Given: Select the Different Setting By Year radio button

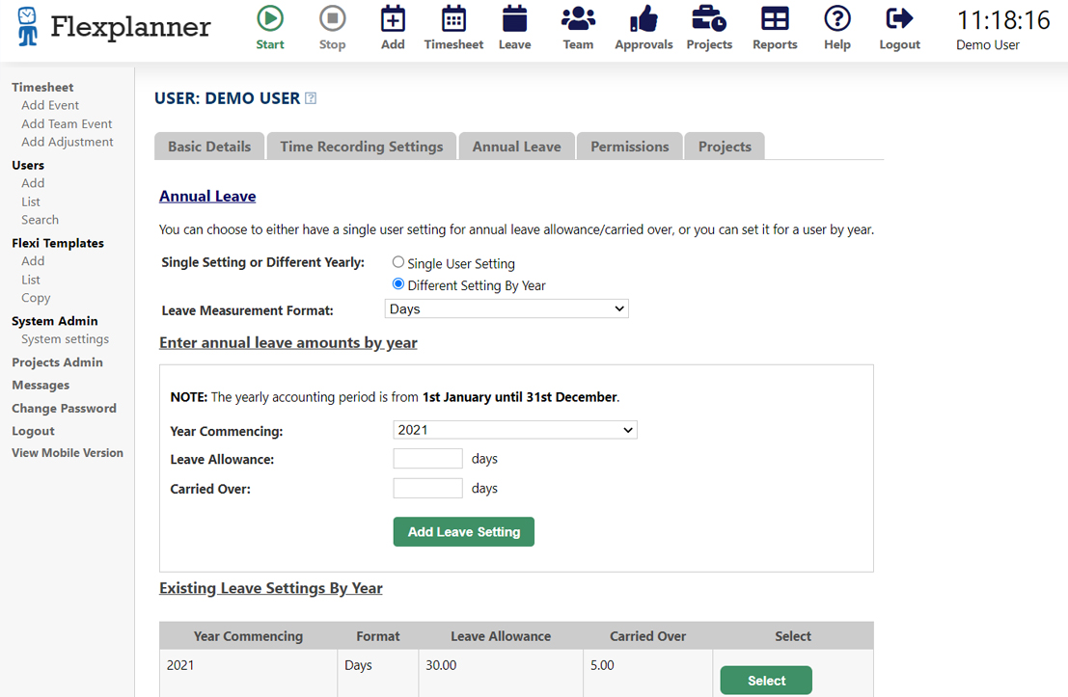Looking at the screenshot, I should point(398,283).
